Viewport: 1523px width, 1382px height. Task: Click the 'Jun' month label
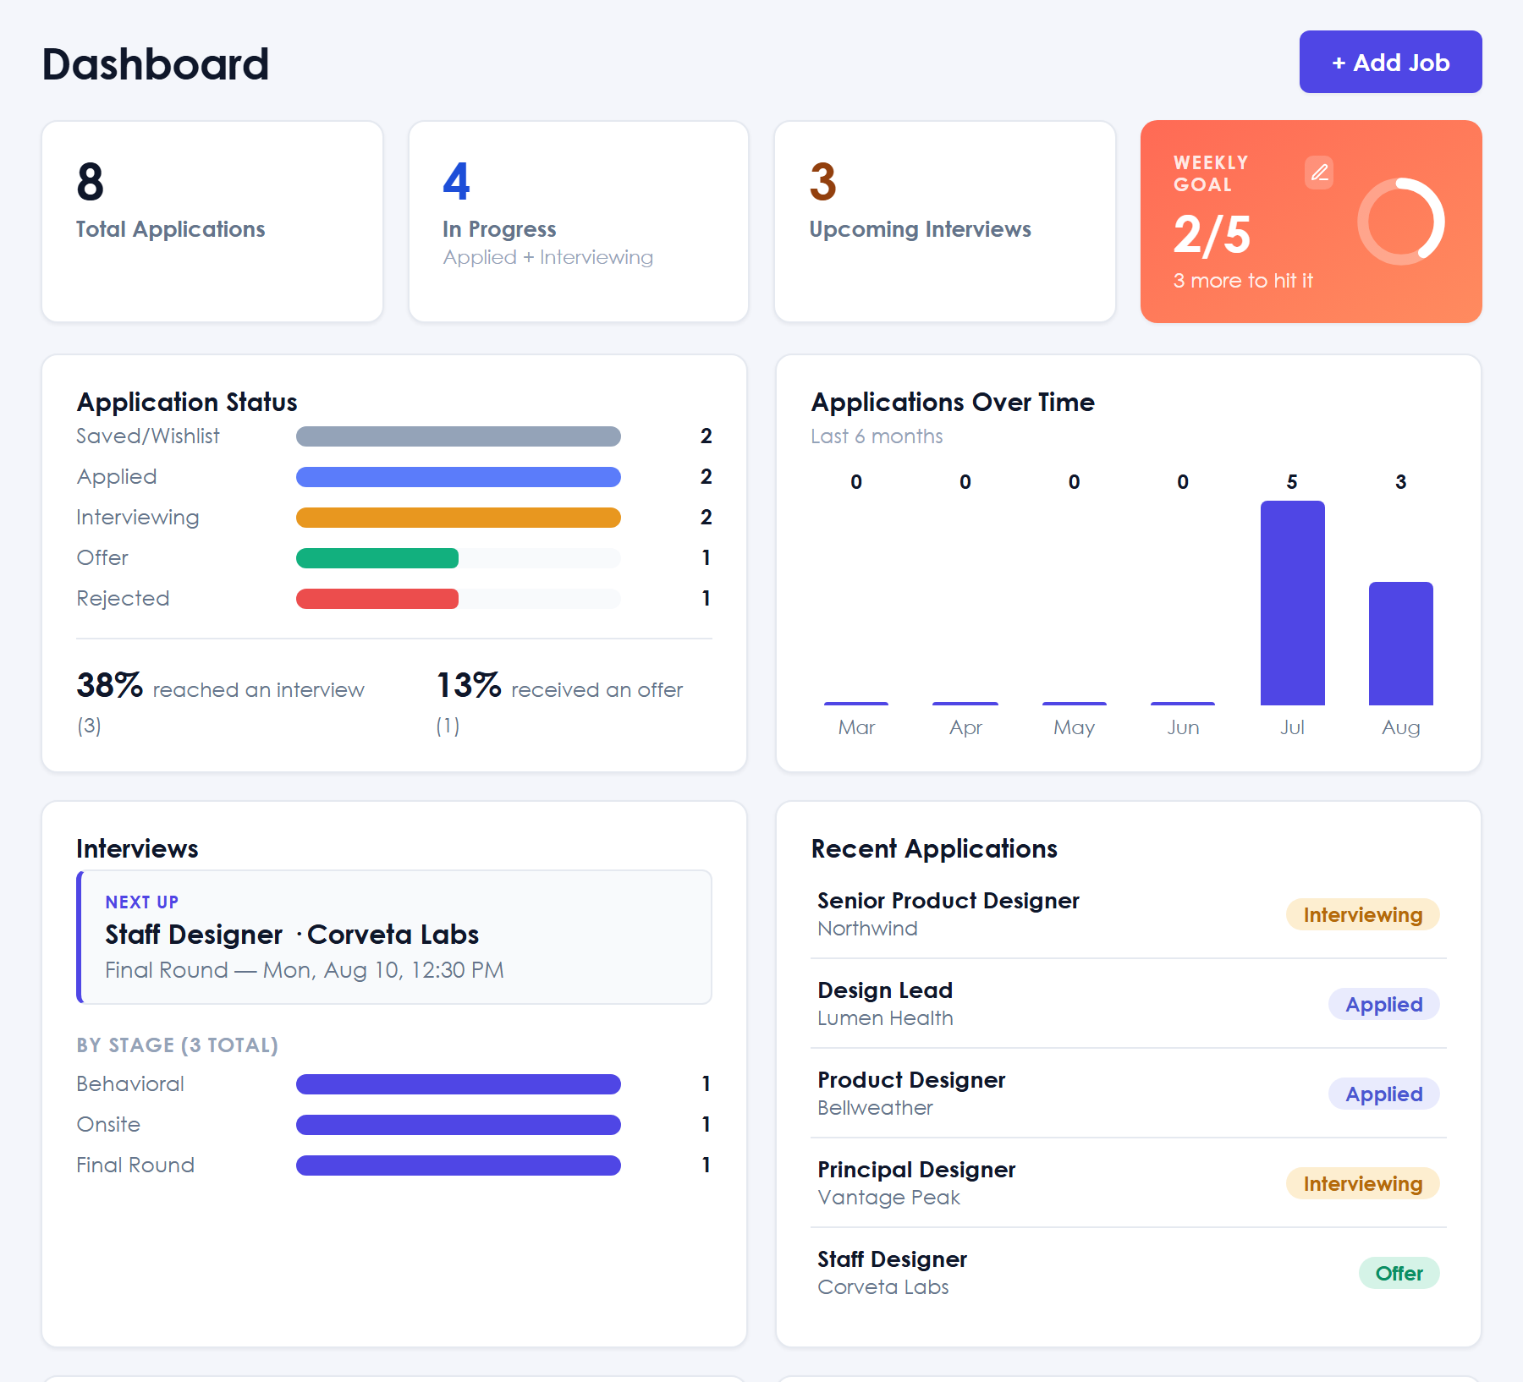(1183, 727)
